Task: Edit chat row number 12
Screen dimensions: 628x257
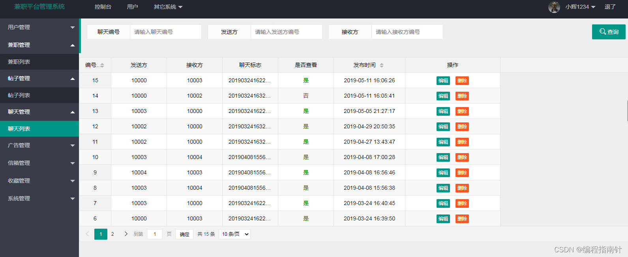Action: click(x=443, y=127)
